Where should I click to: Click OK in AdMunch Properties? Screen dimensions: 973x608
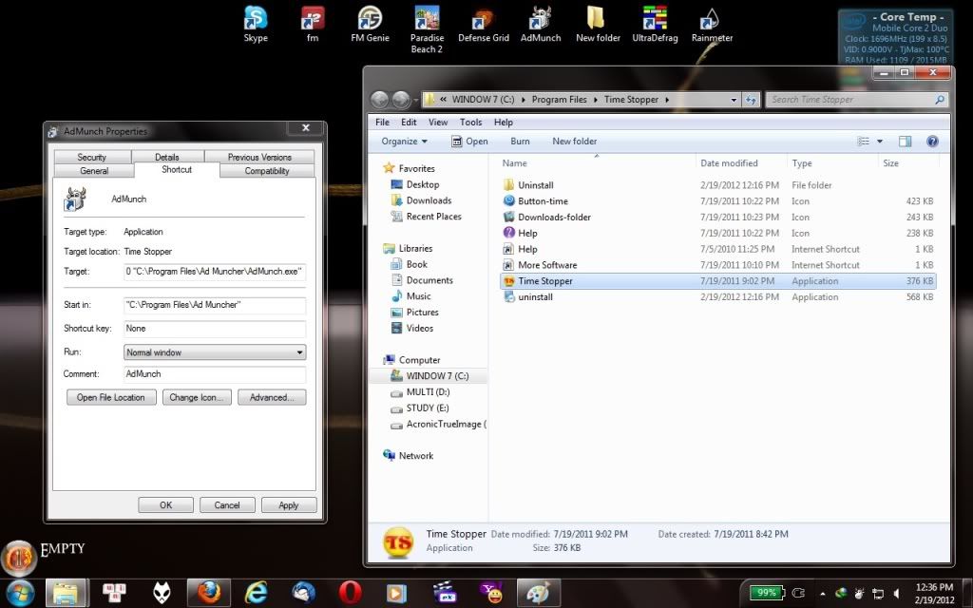[x=165, y=505]
